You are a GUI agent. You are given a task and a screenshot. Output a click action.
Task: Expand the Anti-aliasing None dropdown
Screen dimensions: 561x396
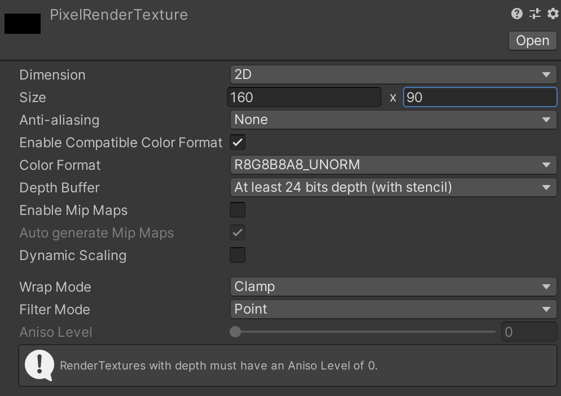click(x=393, y=120)
